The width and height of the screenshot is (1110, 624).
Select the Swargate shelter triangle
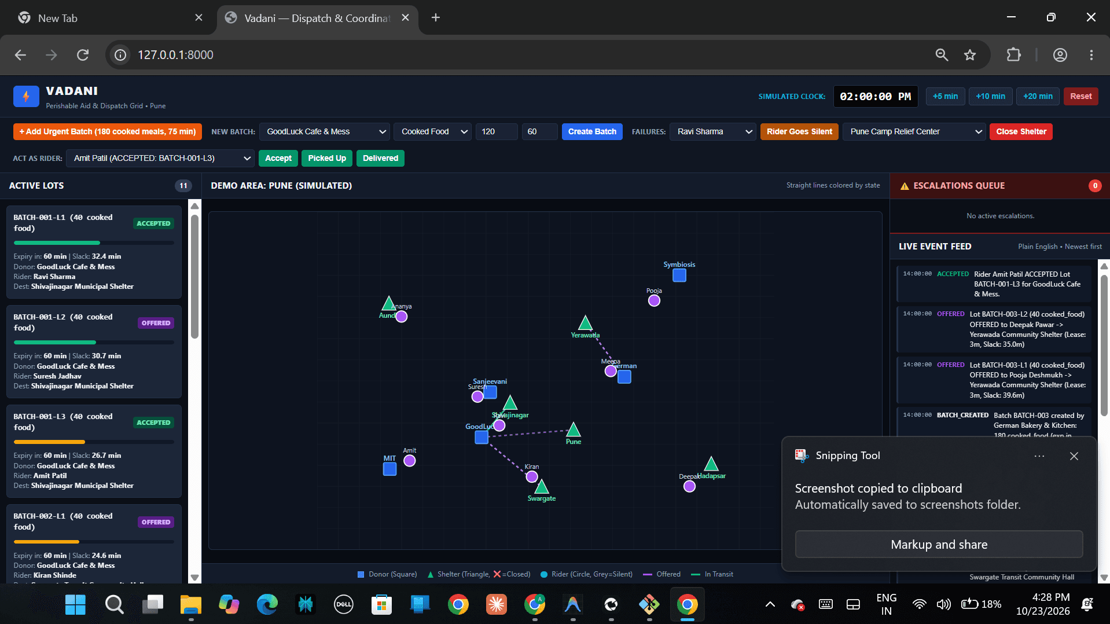click(542, 486)
